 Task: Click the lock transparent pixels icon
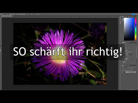click(125, 70)
